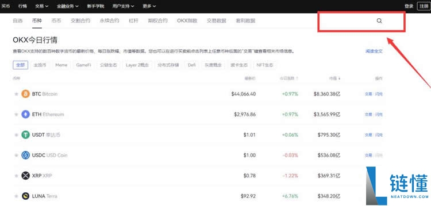
Task: Click 交易 link in the ETH row
Action: tap(368, 114)
